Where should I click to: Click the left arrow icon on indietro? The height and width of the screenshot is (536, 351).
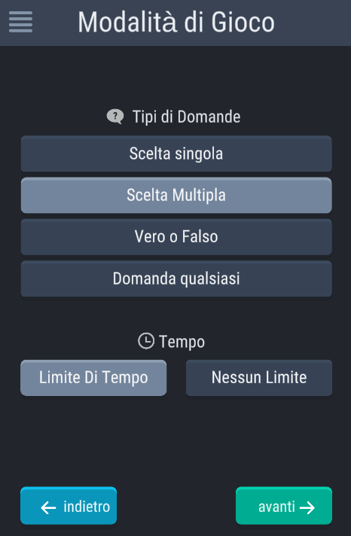click(x=48, y=507)
